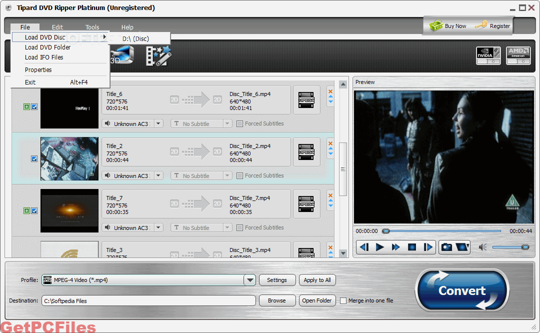This screenshot has width=540, height=333.
Task: Check Merge into one file
Action: click(x=343, y=300)
